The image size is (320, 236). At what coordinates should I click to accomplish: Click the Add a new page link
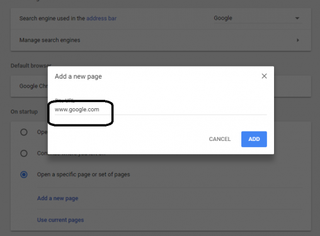[57, 198]
